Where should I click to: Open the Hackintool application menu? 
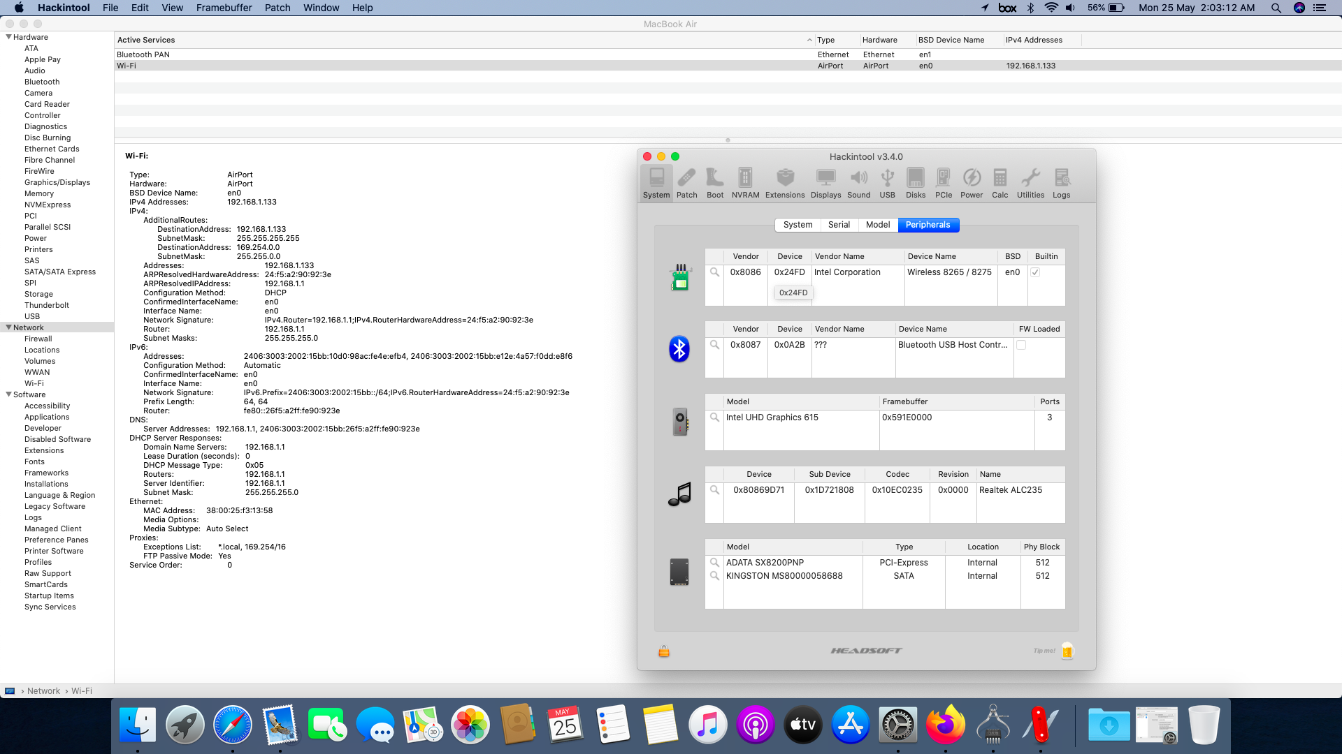click(x=64, y=8)
